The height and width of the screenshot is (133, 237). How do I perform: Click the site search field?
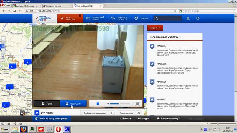(x=168, y=18)
